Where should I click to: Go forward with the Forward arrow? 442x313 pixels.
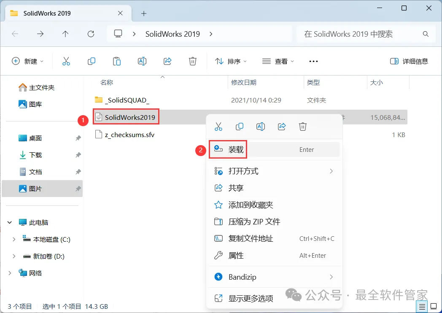pyautogui.click(x=40, y=34)
